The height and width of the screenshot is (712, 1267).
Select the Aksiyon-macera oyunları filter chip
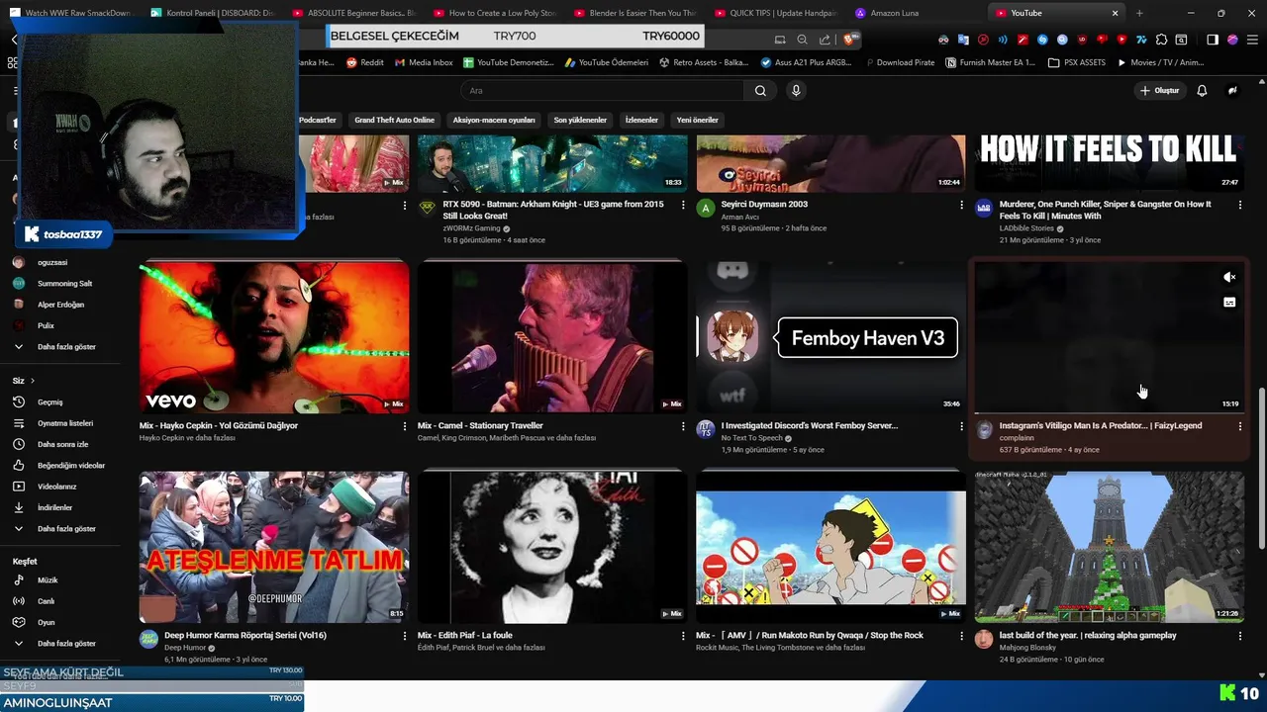(494, 120)
